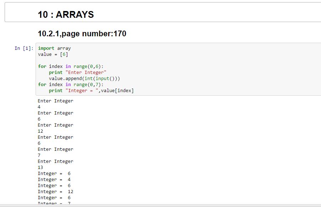
Task: Click the 'value = [6]' code line
Action: 53,54
